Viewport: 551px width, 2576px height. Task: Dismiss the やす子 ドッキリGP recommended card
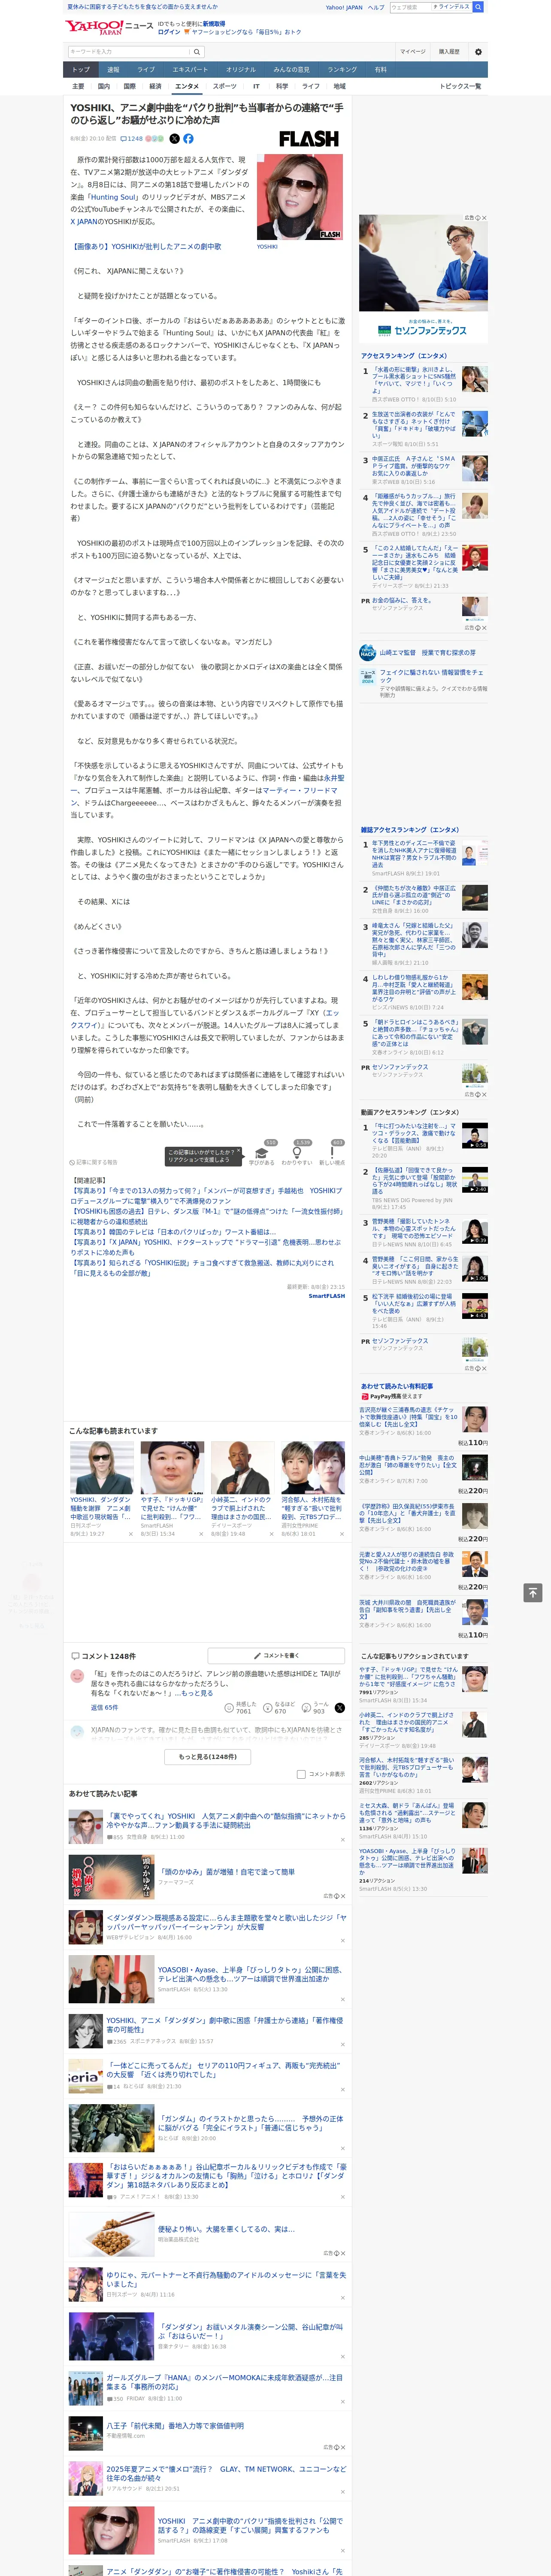[x=201, y=1534]
